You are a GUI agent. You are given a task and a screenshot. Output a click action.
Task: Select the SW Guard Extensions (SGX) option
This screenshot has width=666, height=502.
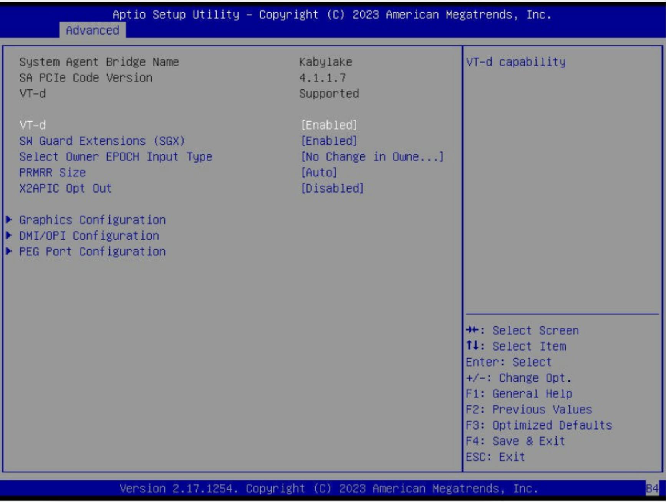102,141
